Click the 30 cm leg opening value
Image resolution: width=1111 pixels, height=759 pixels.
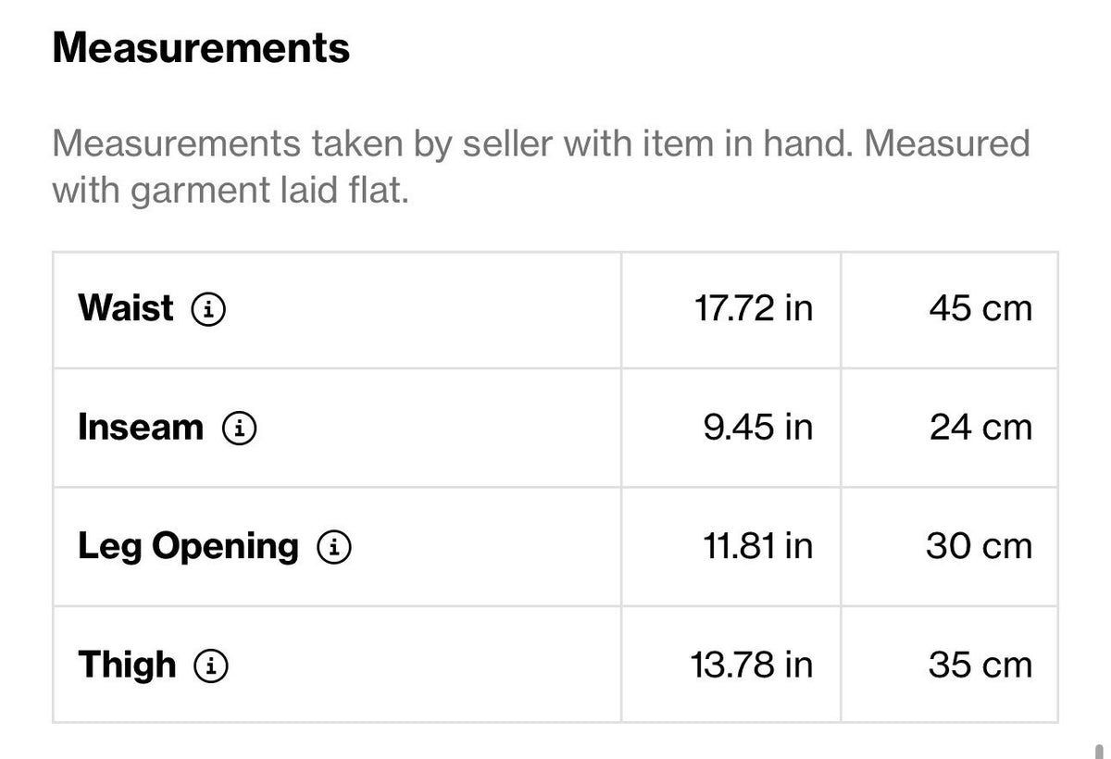[979, 546]
